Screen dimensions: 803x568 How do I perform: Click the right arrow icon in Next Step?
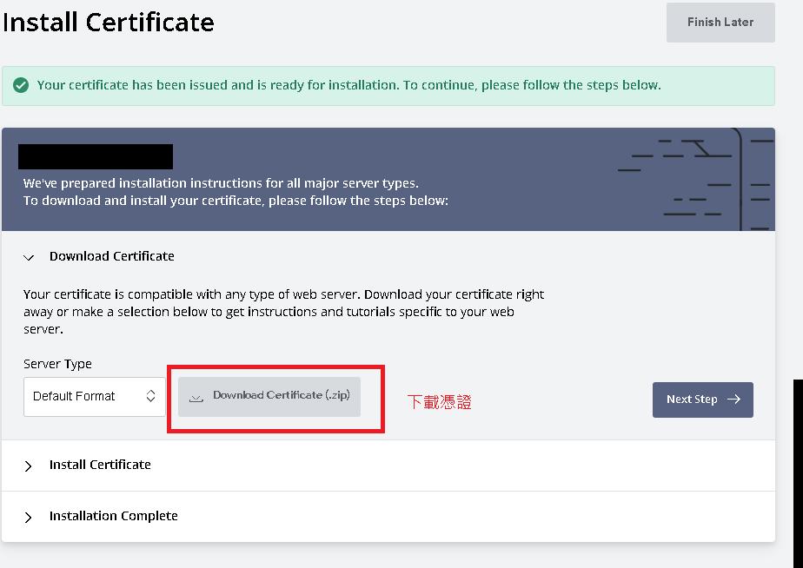click(x=733, y=400)
